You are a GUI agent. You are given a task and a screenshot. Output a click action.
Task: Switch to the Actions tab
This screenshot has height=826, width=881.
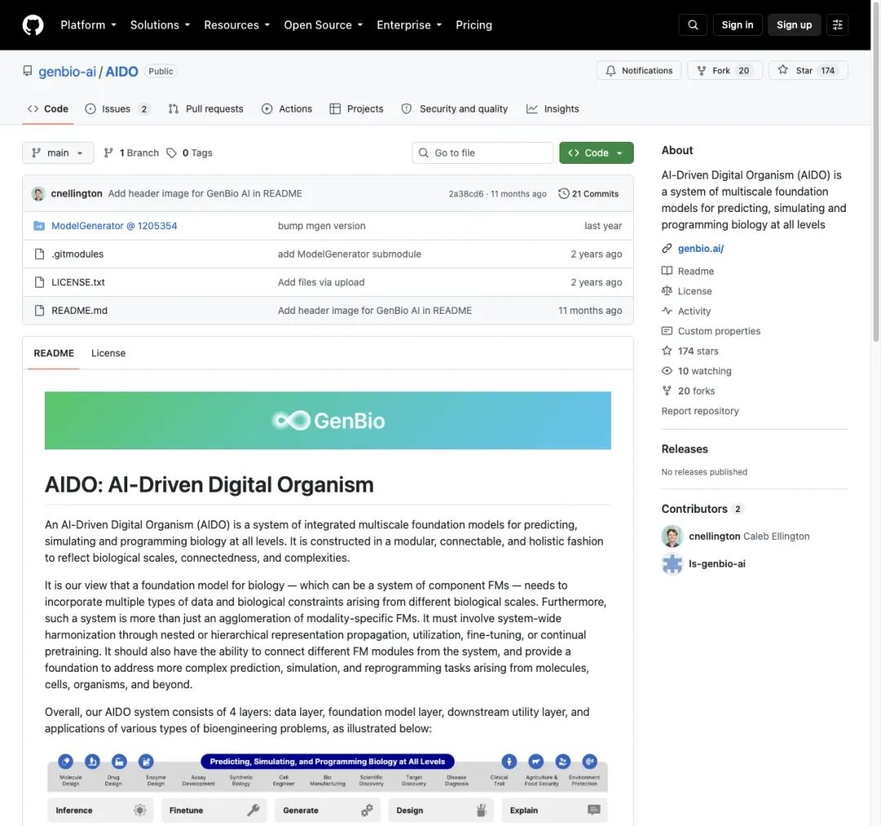click(x=286, y=109)
